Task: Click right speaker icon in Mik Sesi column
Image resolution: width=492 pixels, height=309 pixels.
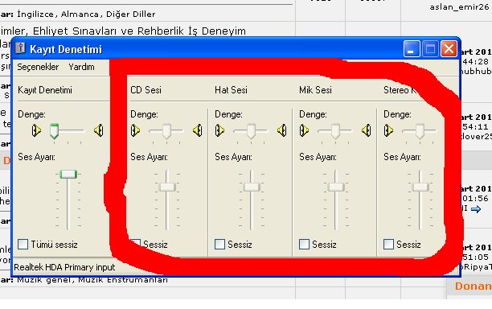Action: 367,130
